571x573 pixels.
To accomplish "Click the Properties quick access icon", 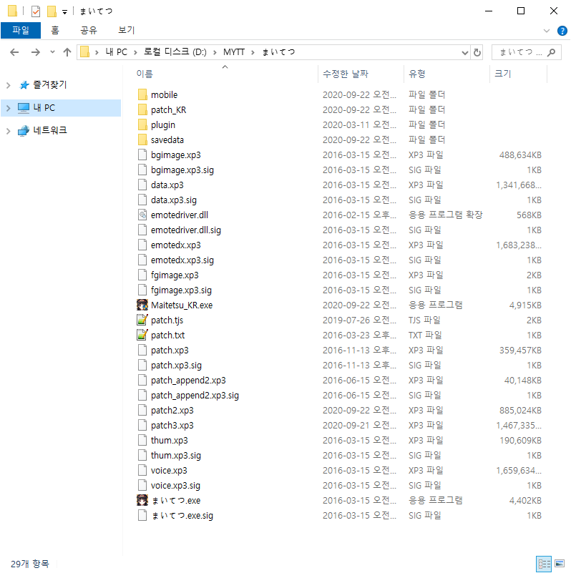I will click(x=36, y=11).
